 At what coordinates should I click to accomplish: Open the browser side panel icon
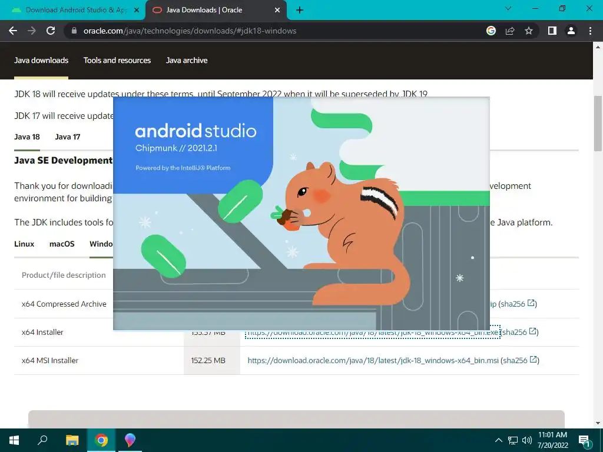pyautogui.click(x=552, y=31)
